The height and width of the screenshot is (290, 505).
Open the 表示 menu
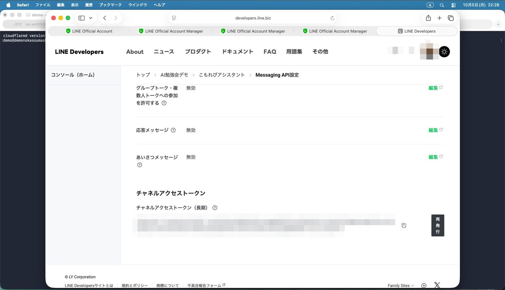click(x=75, y=5)
